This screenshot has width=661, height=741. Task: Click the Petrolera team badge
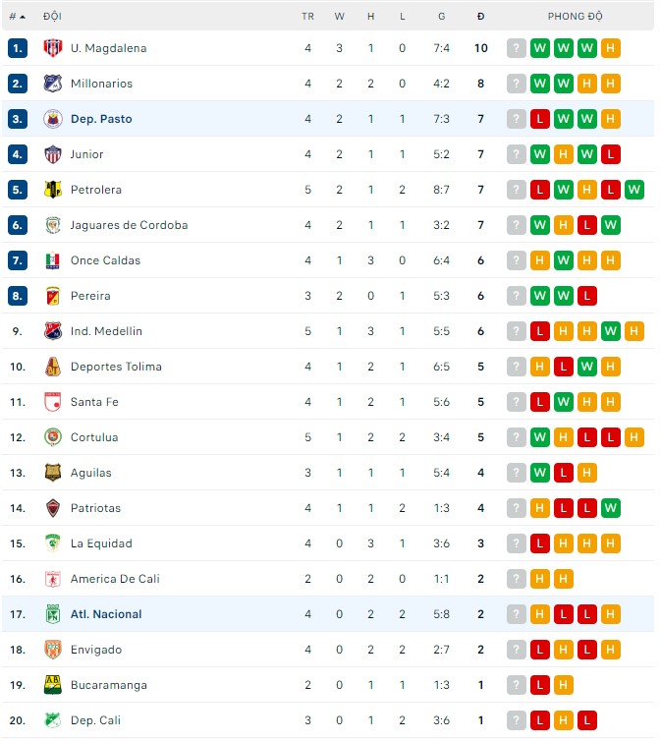pyautogui.click(x=53, y=190)
